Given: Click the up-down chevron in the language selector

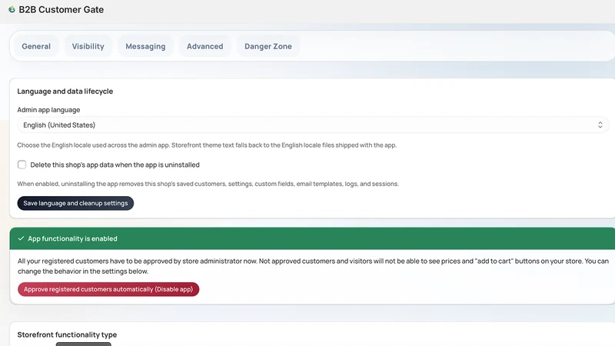Looking at the screenshot, I should click(x=600, y=125).
